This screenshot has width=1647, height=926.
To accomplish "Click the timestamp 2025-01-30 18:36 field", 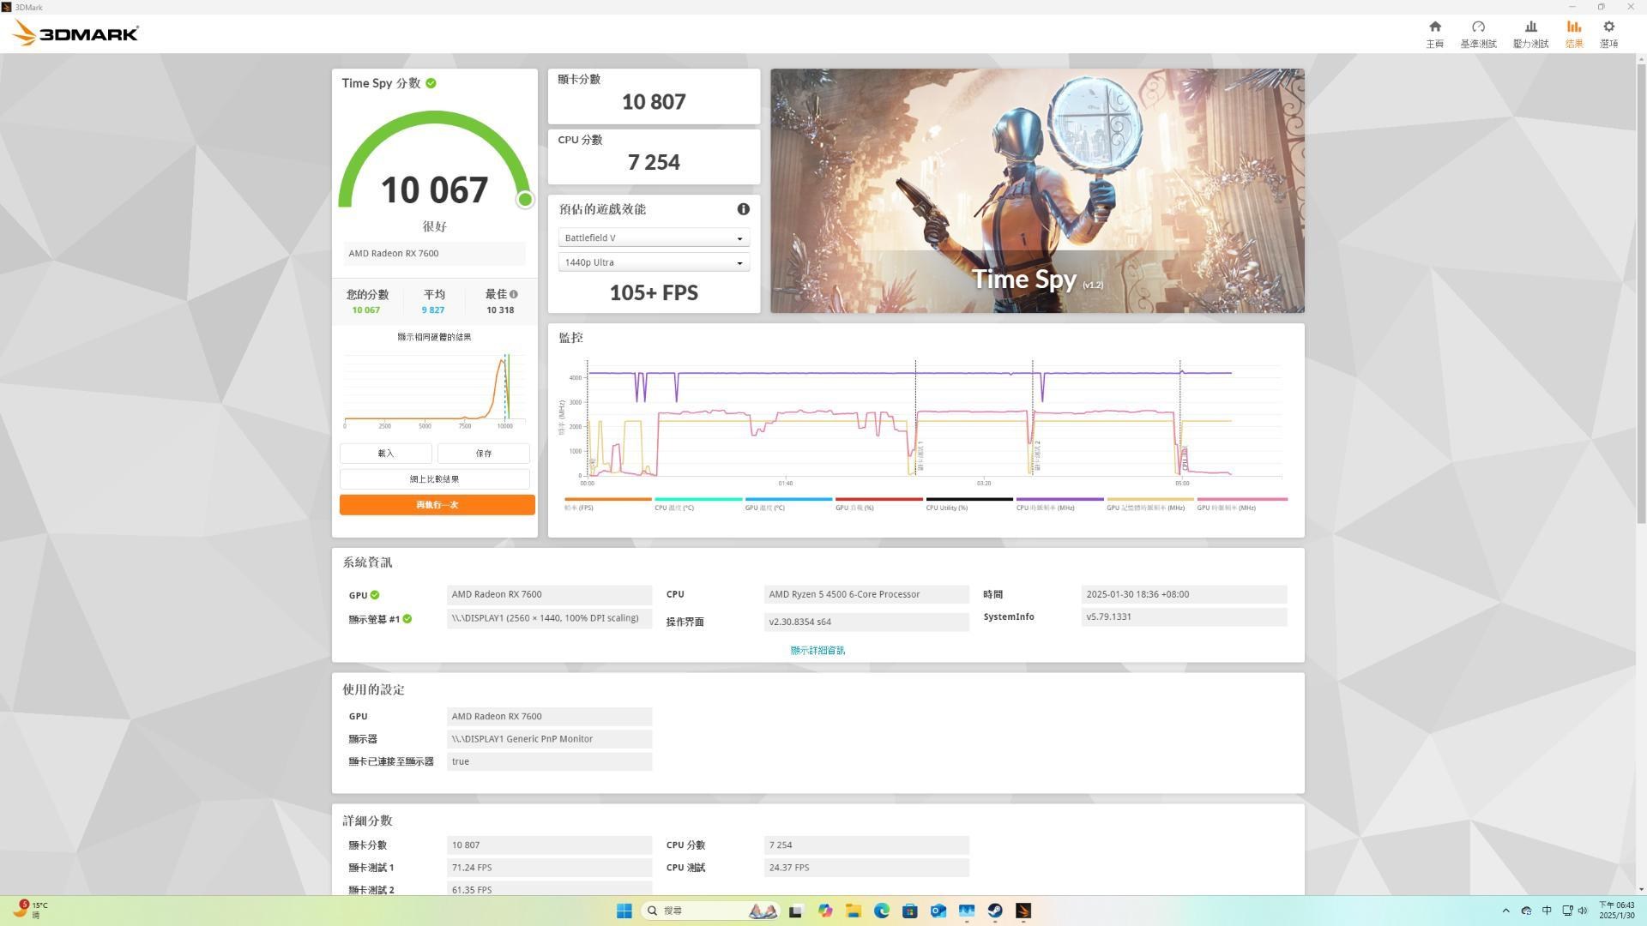I will pyautogui.click(x=1184, y=595).
